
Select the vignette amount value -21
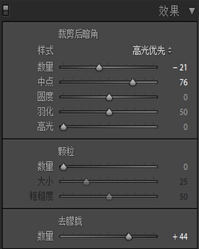180,68
